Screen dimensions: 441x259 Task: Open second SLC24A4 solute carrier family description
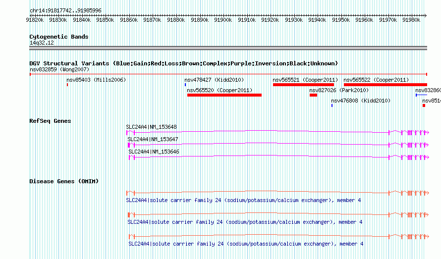[245, 222]
